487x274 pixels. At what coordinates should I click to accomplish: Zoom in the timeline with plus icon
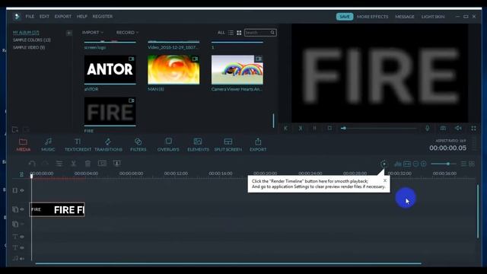424,164
